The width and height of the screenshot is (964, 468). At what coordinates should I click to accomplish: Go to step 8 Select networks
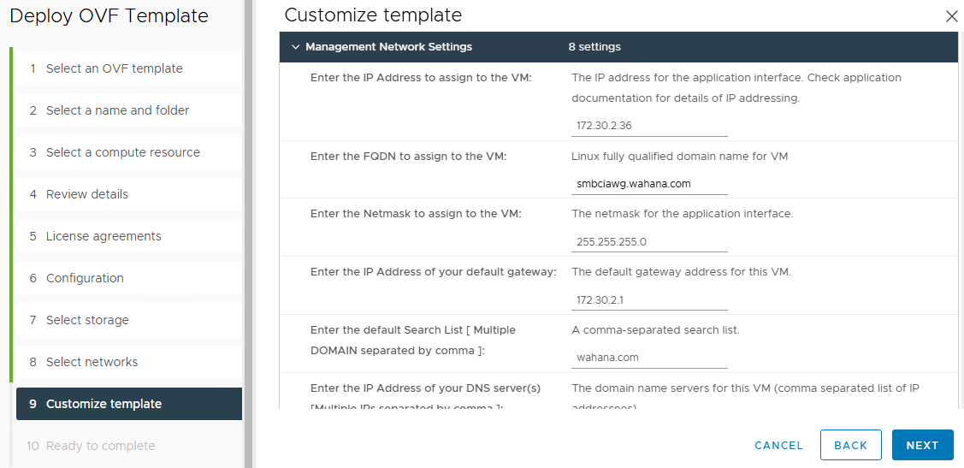pos(92,362)
